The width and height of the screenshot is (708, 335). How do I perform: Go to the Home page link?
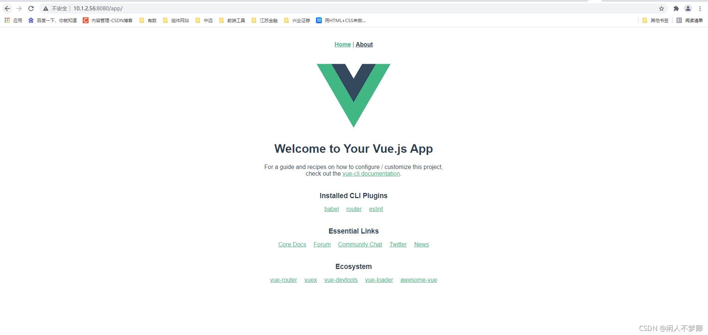(x=343, y=44)
